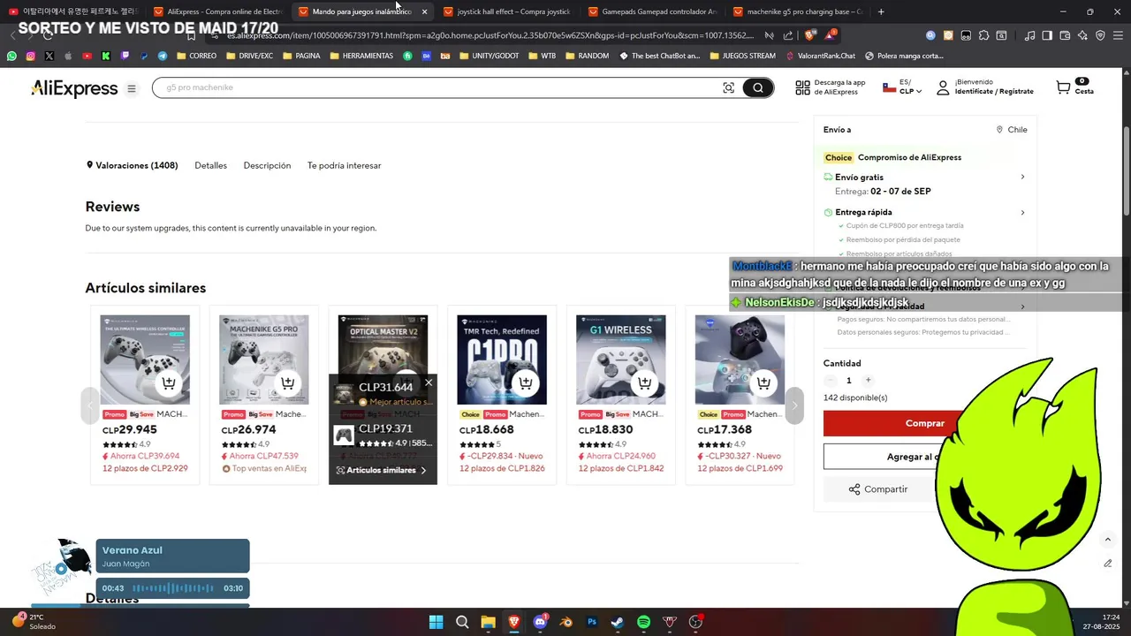Open the AliExpress category menu icon
This screenshot has width=1131, height=636.
click(x=132, y=88)
